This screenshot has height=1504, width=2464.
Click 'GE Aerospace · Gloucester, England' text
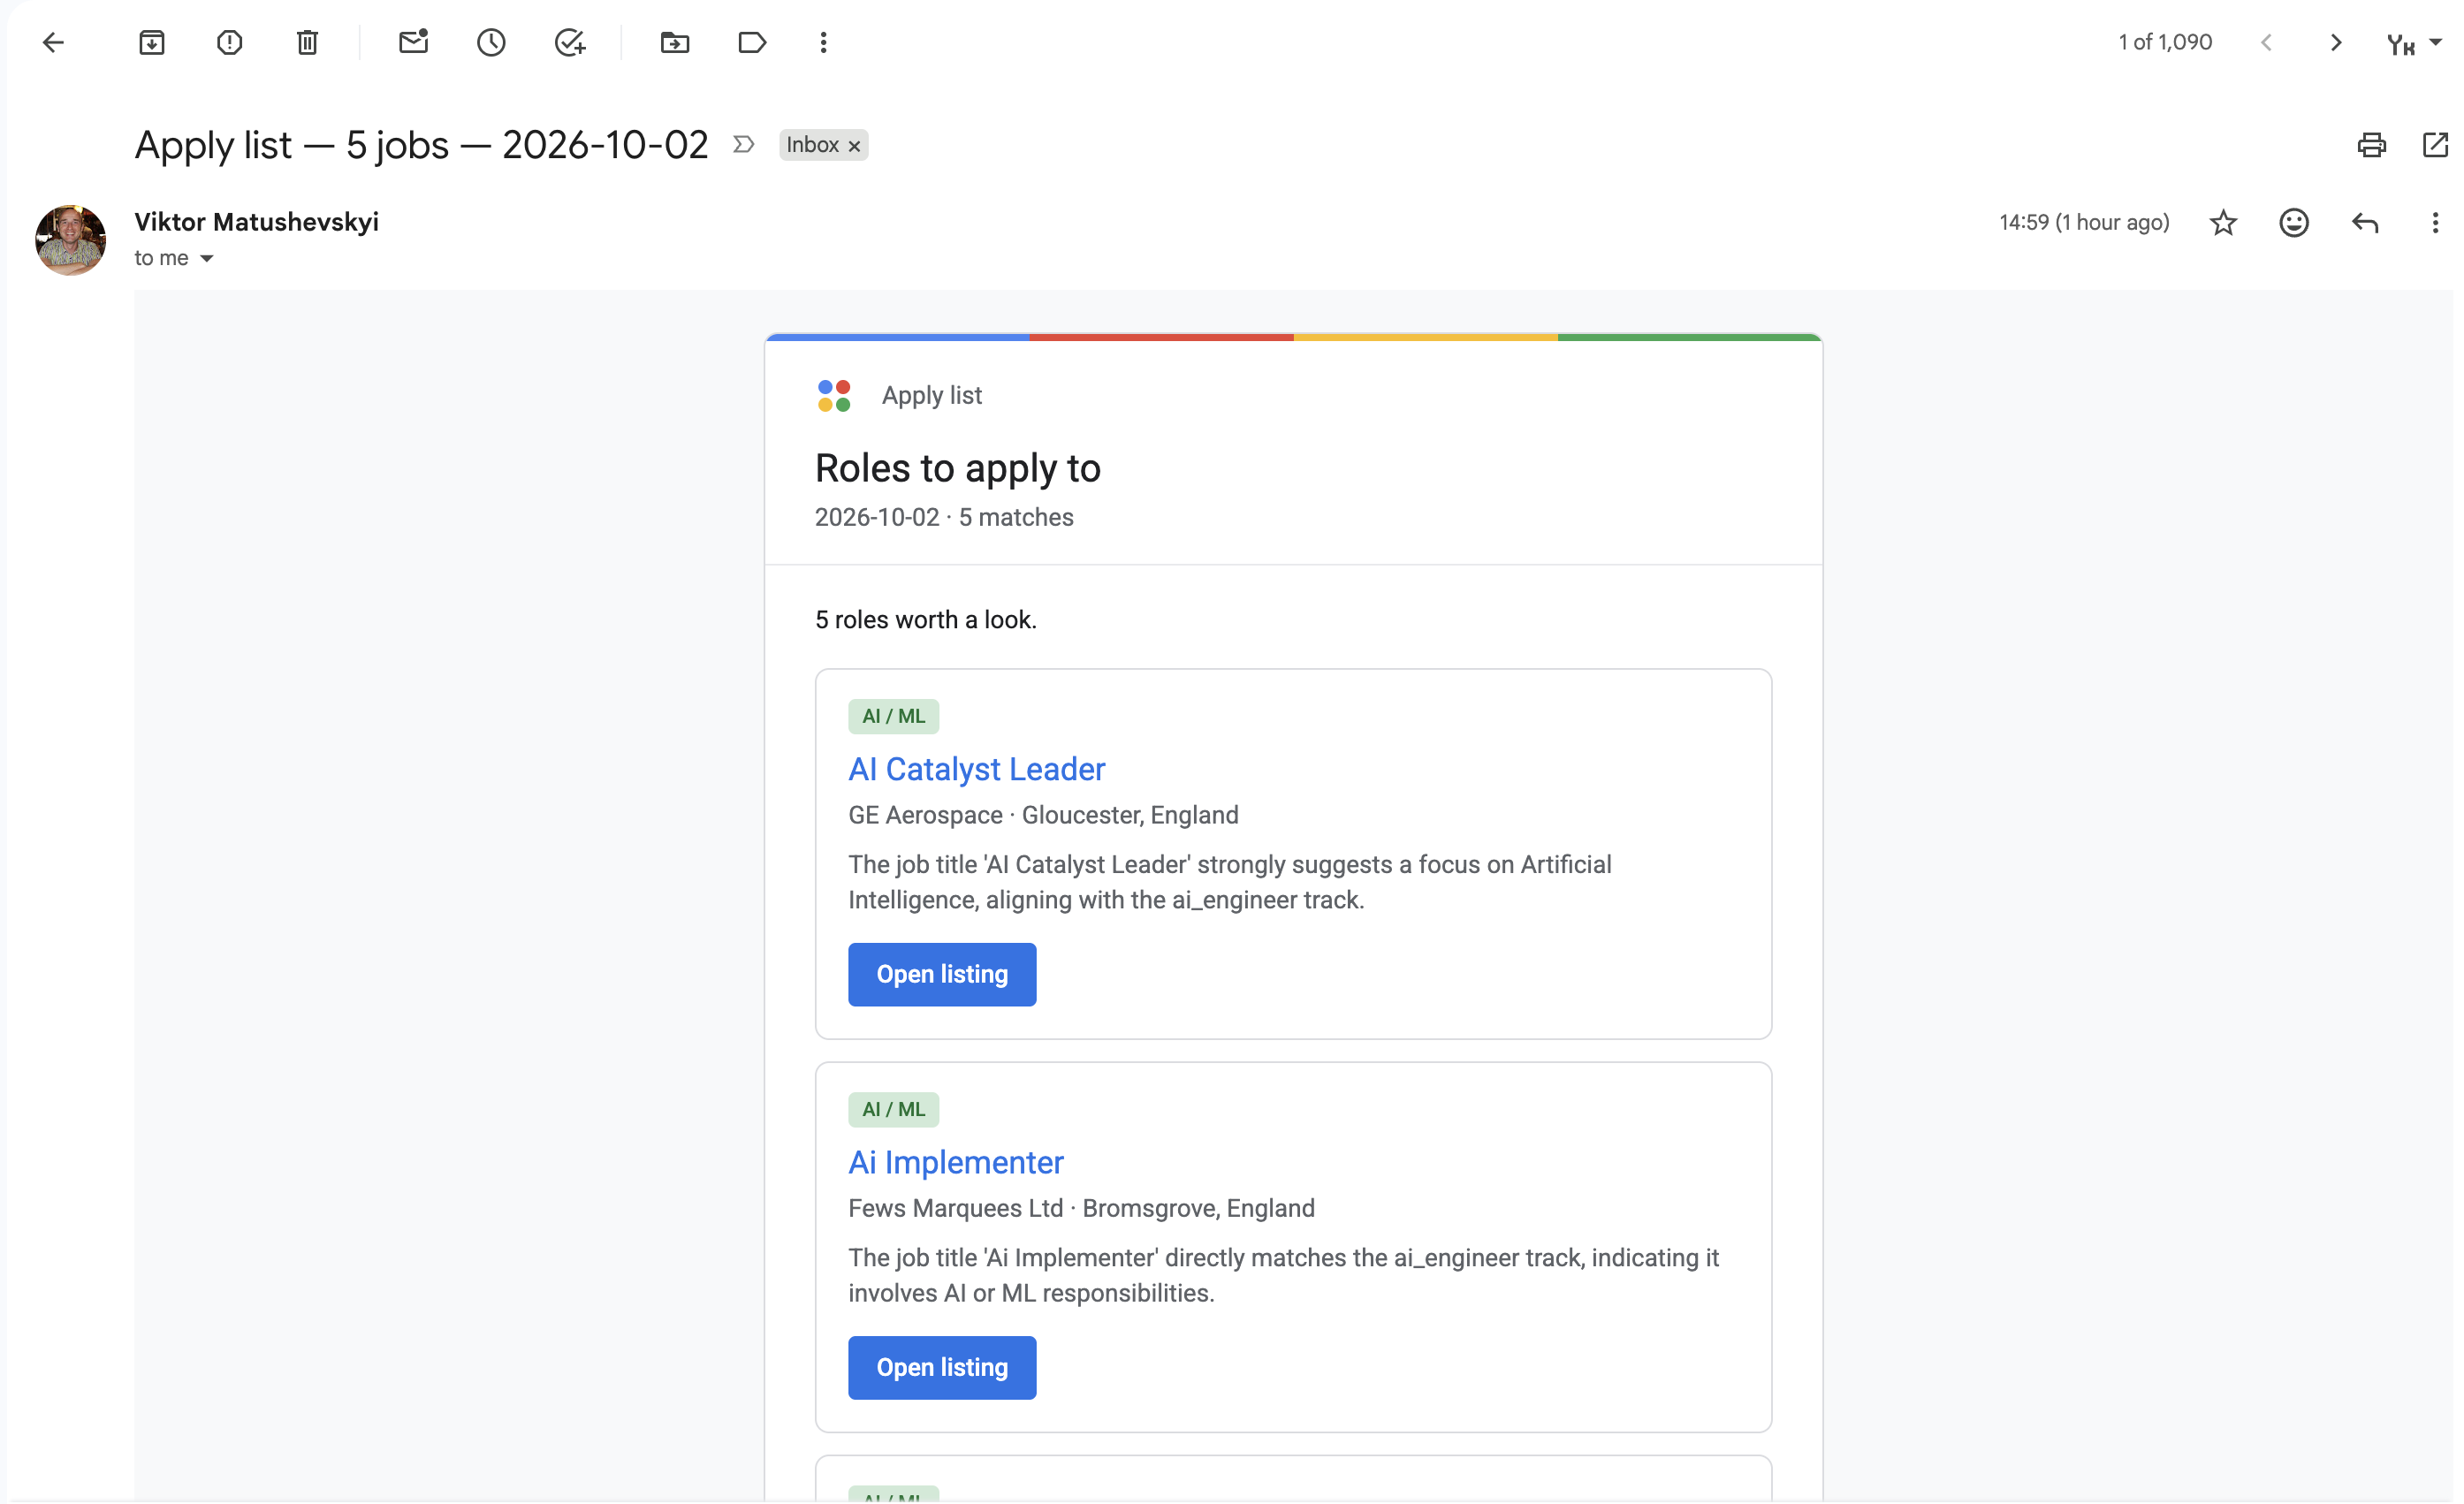(x=1043, y=815)
